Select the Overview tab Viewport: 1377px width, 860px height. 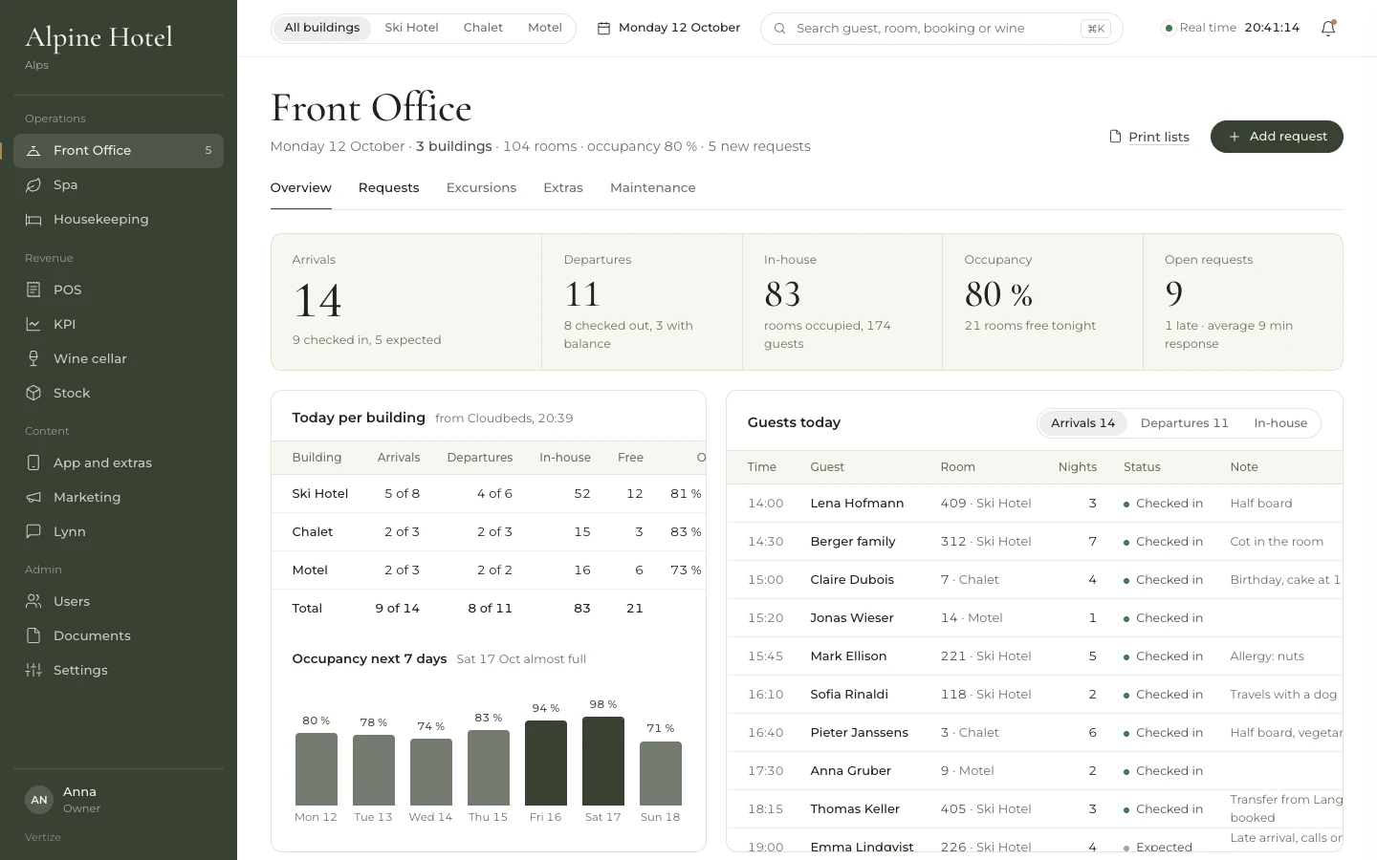tap(301, 188)
